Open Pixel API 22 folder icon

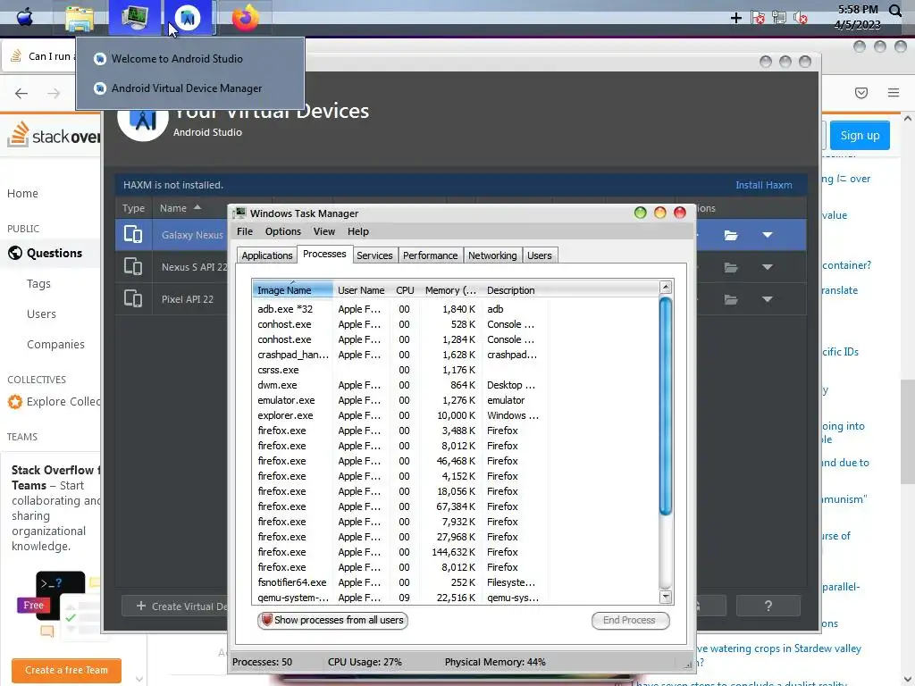tap(731, 299)
